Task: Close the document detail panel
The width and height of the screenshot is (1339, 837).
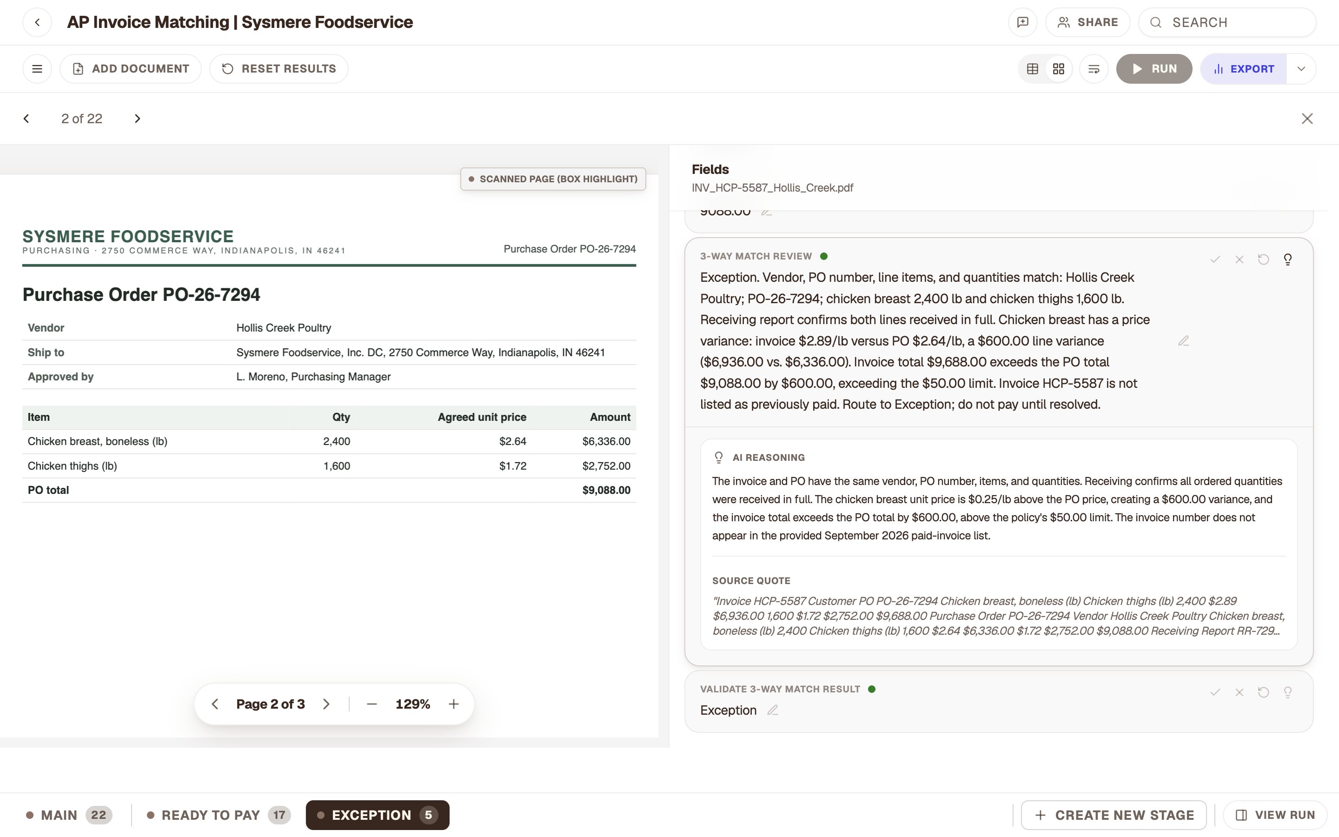Action: [x=1307, y=119]
